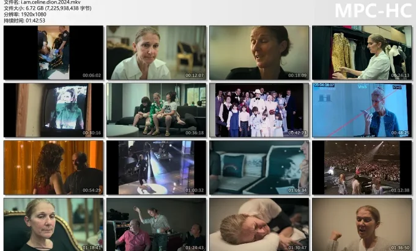
Task: Open the thumbnail at 01:00:32
Action: pyautogui.click(x=157, y=168)
